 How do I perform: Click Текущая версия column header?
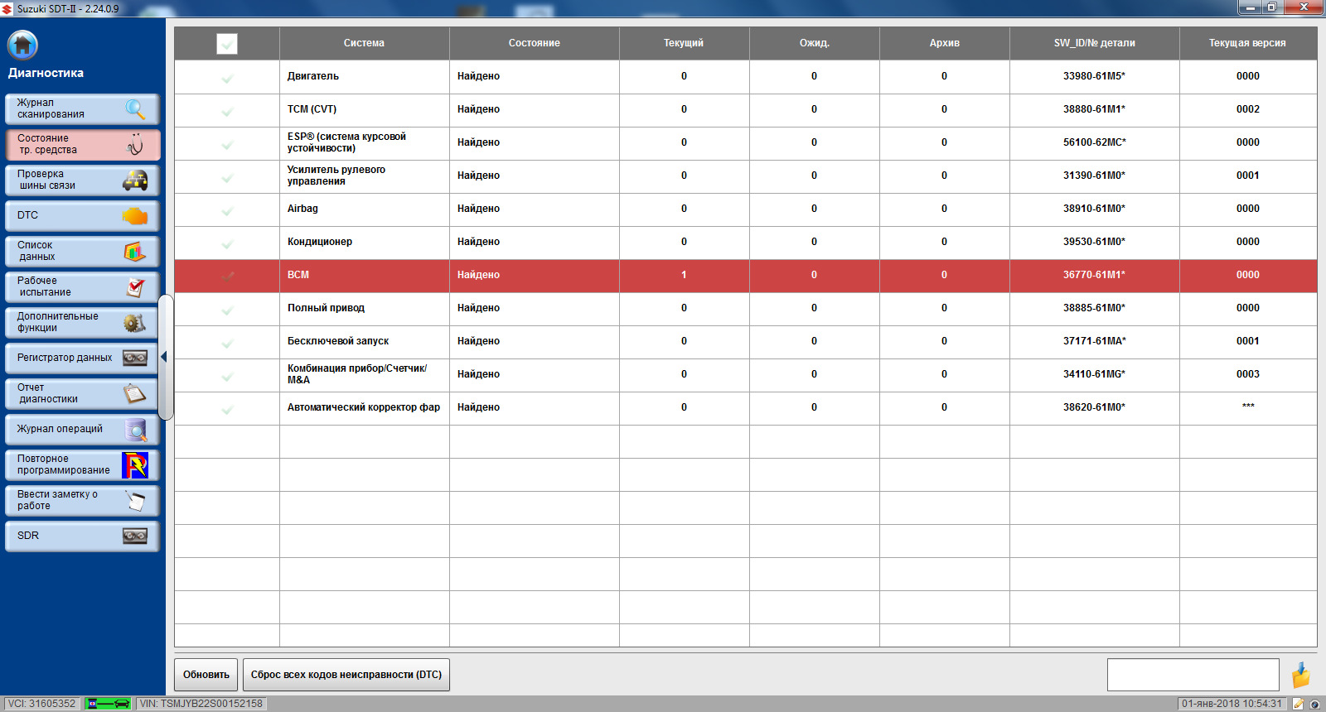[x=1248, y=43]
